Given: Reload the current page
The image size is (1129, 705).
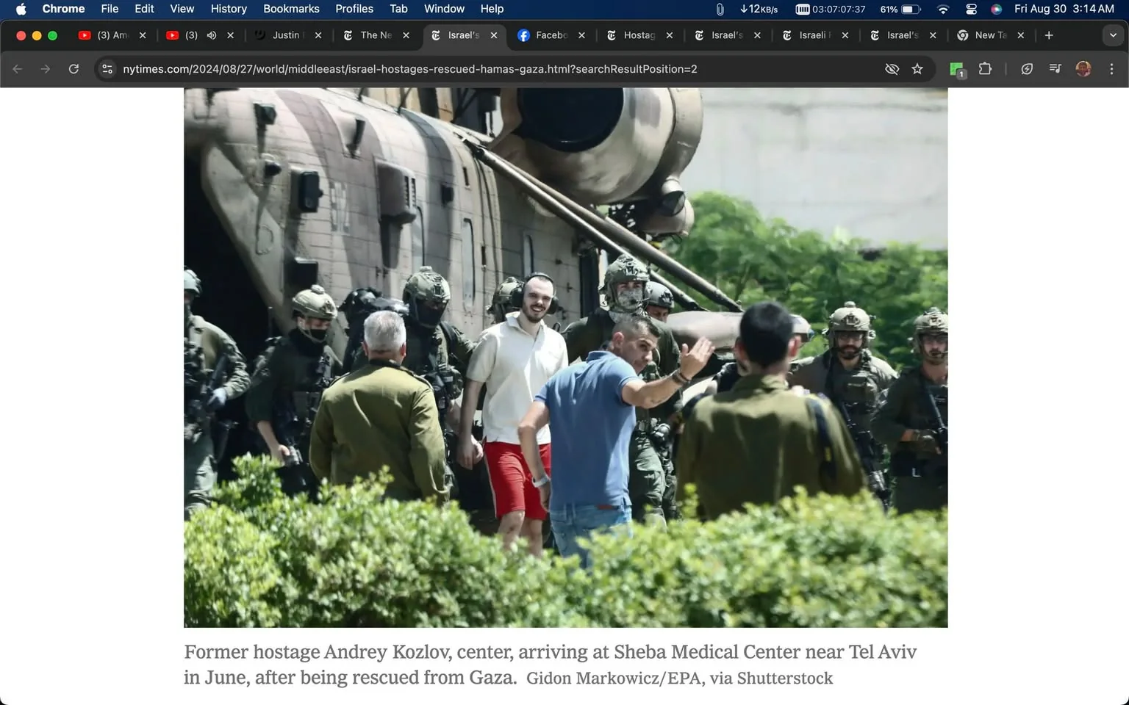Looking at the screenshot, I should pos(74,69).
